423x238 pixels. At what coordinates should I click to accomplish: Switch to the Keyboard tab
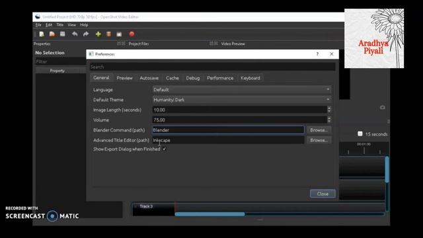point(250,78)
